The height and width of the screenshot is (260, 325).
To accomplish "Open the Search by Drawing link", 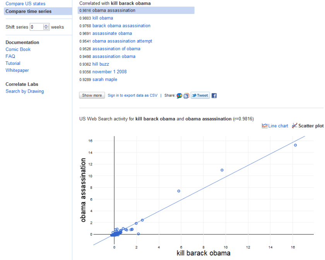I will pos(24,92).
